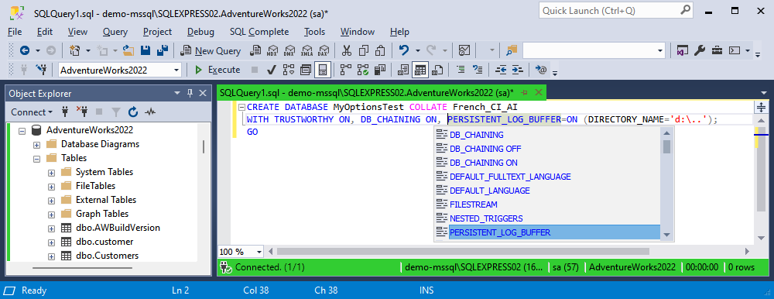Toggle Results to Grid mode
The width and height of the screenshot is (774, 299).
[420, 70]
